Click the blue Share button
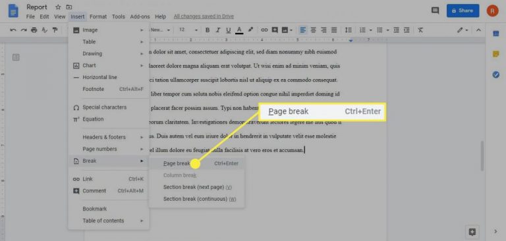Image resolution: width=506 pixels, height=241 pixels. tap(463, 11)
